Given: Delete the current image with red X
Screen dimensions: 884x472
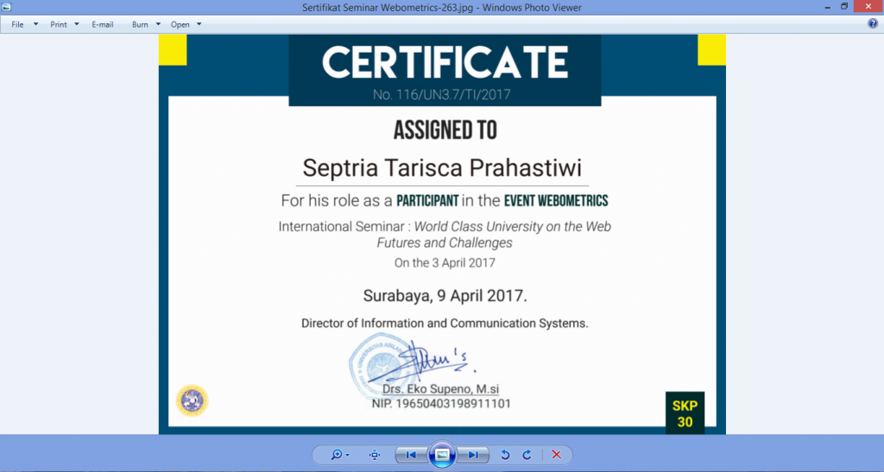Looking at the screenshot, I should click(557, 455).
